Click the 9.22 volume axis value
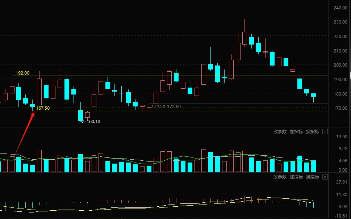Viewport: 351px width, 219px height. (343, 148)
